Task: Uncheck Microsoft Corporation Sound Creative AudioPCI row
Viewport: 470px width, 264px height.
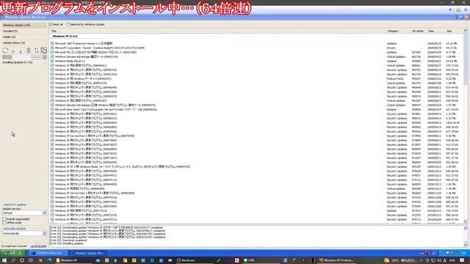Action: (x=52, y=48)
